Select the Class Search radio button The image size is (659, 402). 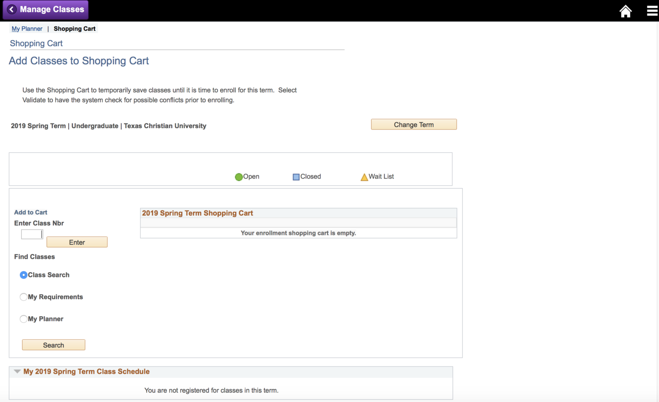24,275
